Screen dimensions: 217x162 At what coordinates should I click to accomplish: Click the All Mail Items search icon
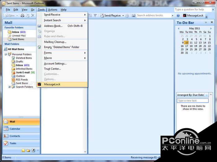pyautogui.click(x=6, y=49)
